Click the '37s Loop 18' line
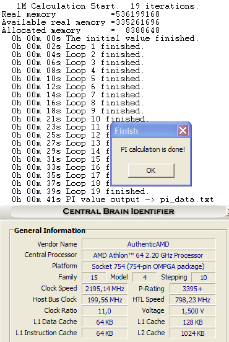Image resolution: width=229 pixels, height=342 pixels. [61, 183]
